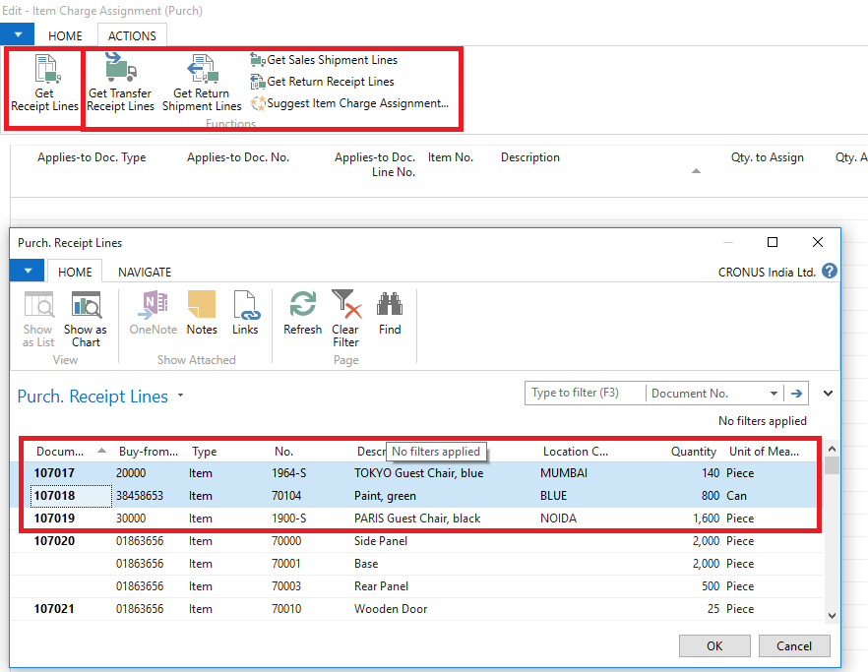
Task: Click the Type to filter field
Action: (586, 393)
